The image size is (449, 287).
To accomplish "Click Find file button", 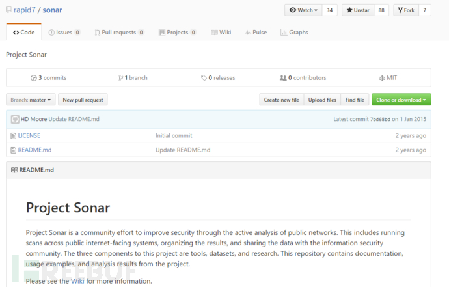I will pos(355,100).
